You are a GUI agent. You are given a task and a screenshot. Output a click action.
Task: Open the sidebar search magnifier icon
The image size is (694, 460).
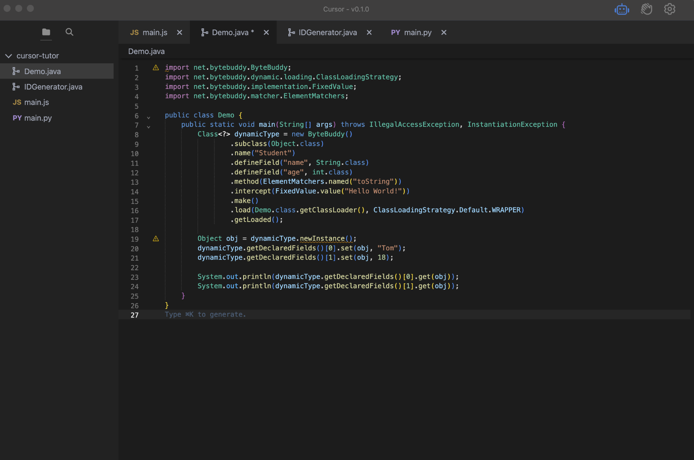pos(69,32)
